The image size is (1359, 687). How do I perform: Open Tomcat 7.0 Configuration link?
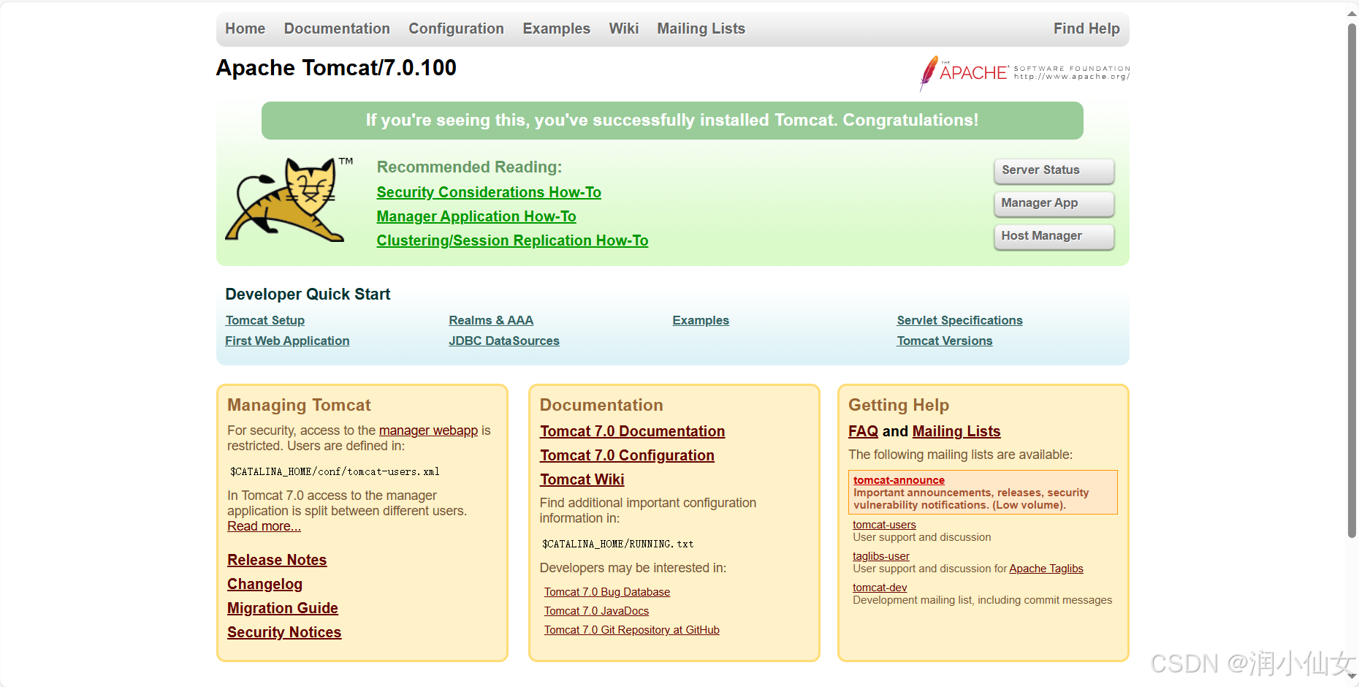pos(627,455)
